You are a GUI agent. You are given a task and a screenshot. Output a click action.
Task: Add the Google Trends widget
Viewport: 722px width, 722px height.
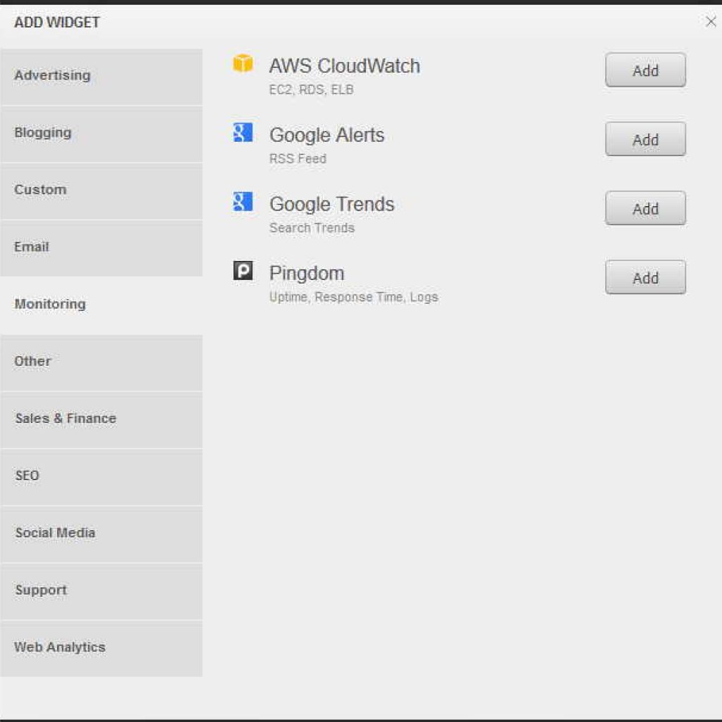tap(646, 208)
